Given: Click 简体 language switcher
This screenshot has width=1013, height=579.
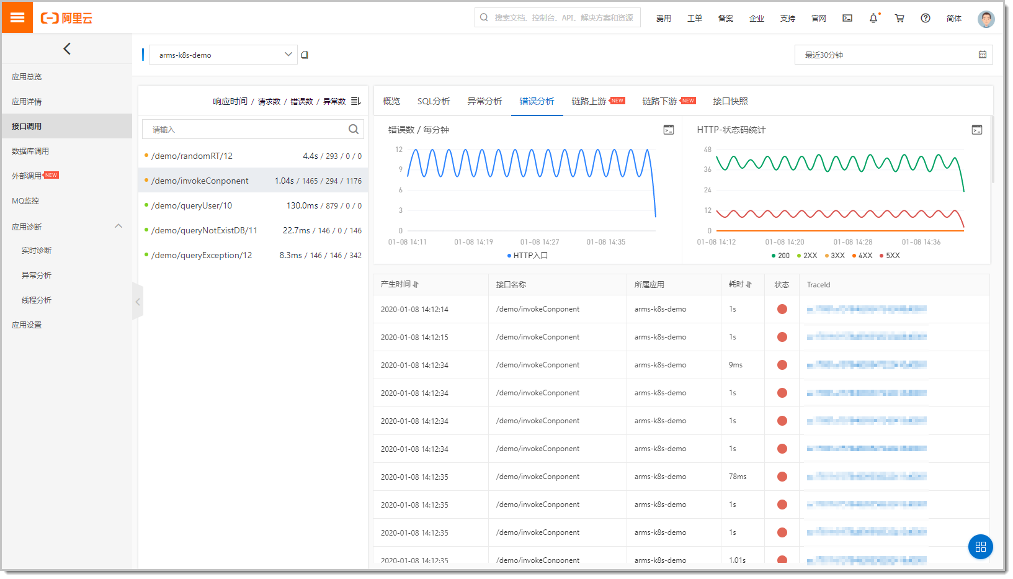Looking at the screenshot, I should (954, 19).
